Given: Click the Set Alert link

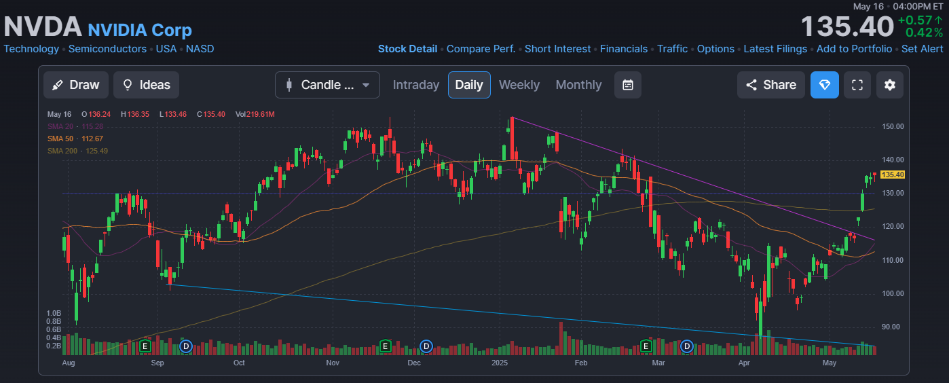Looking at the screenshot, I should tap(923, 49).
